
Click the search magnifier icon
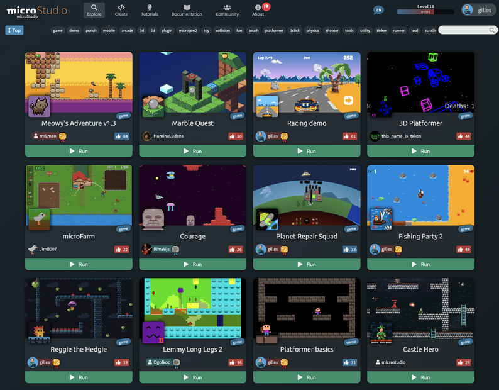tap(491, 30)
